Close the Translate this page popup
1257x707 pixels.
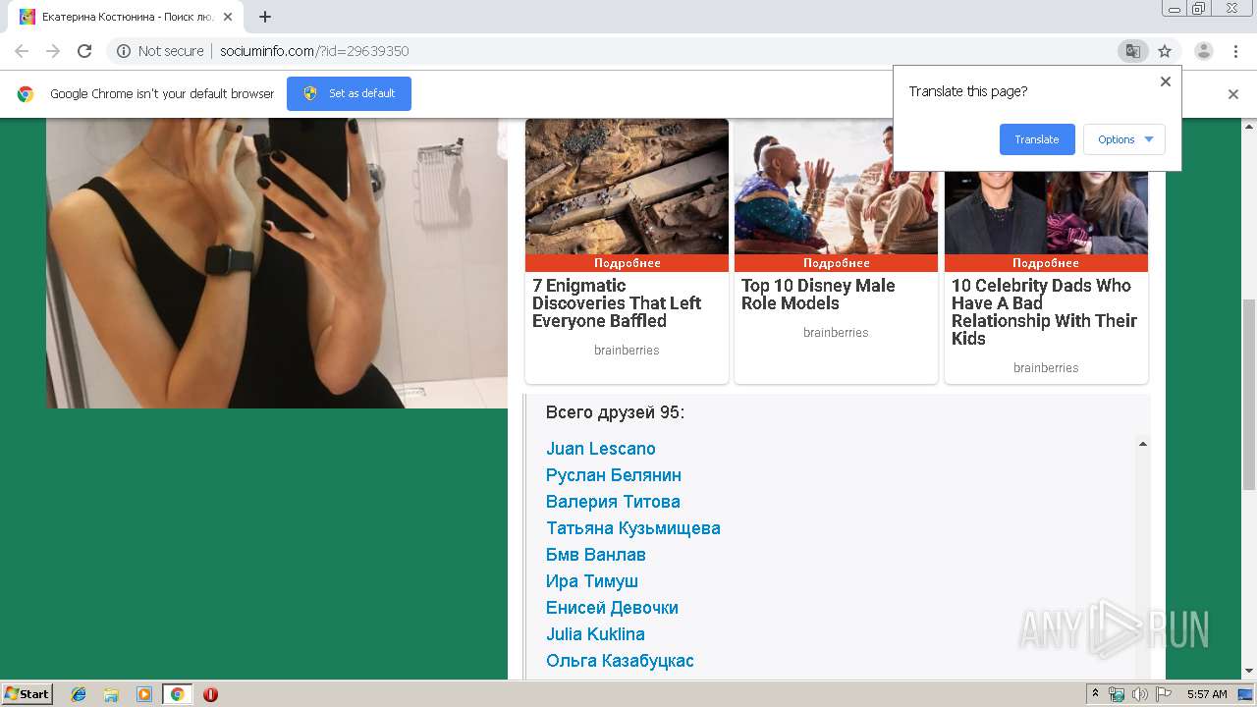click(1166, 82)
